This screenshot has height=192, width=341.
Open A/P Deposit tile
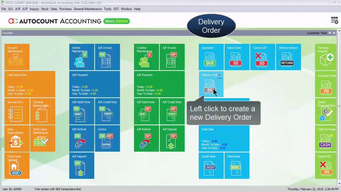(172, 138)
